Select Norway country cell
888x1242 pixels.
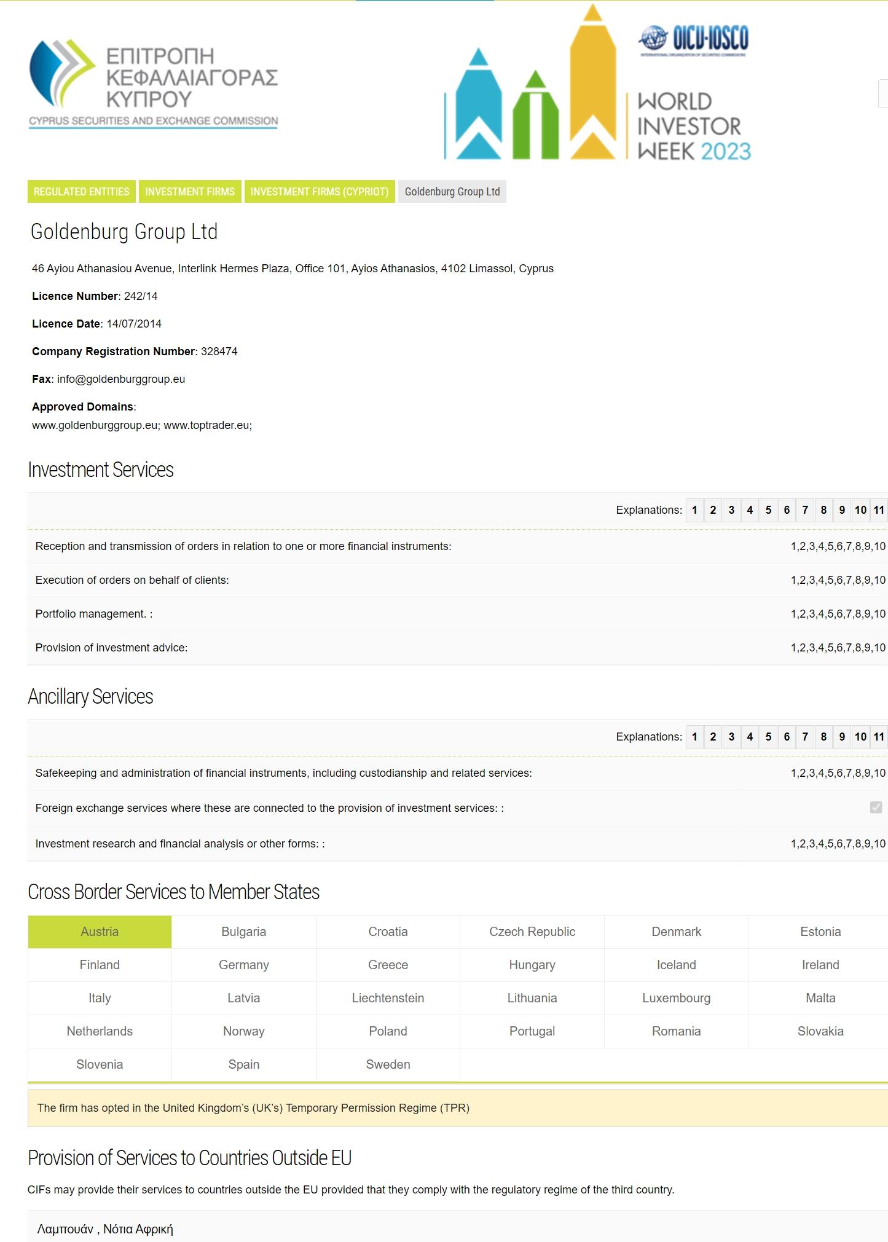(244, 1031)
